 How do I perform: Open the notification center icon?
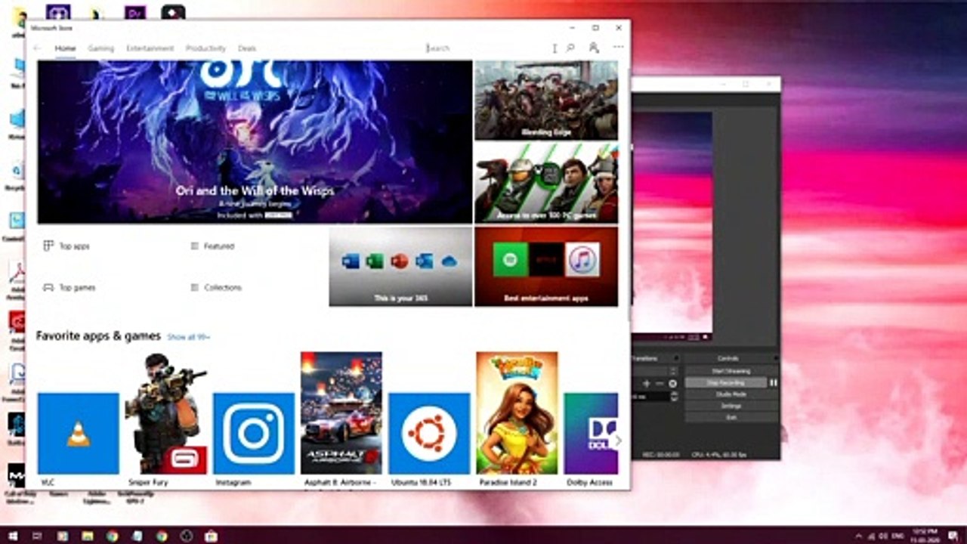[x=953, y=536]
